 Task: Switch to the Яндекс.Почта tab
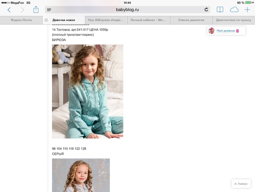(x=21, y=20)
